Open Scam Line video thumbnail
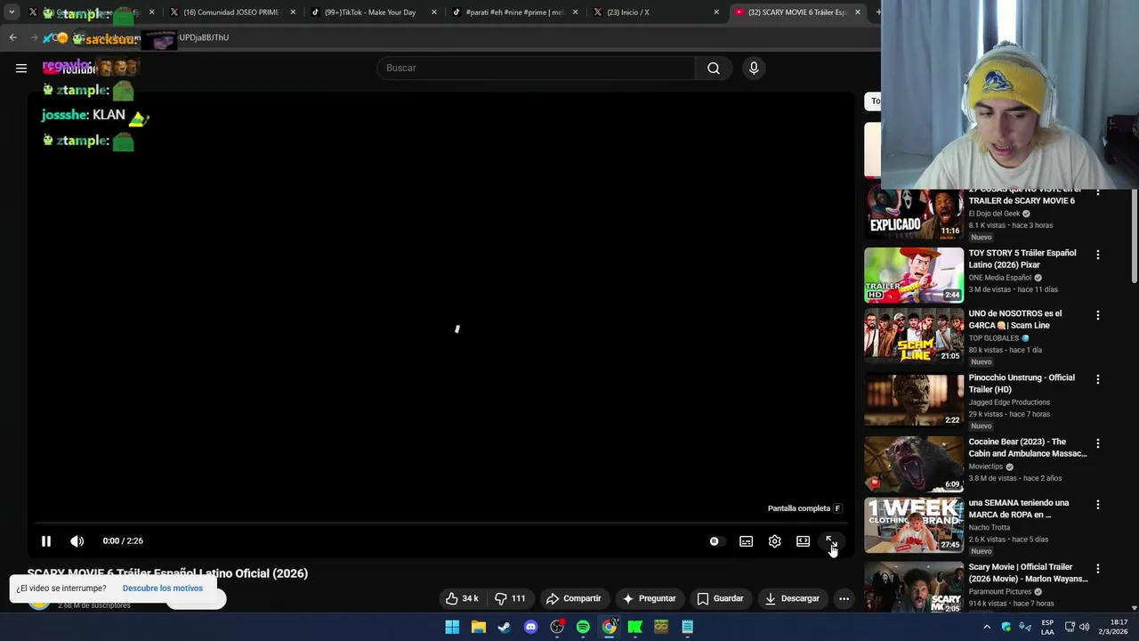The height and width of the screenshot is (641, 1139). click(914, 336)
